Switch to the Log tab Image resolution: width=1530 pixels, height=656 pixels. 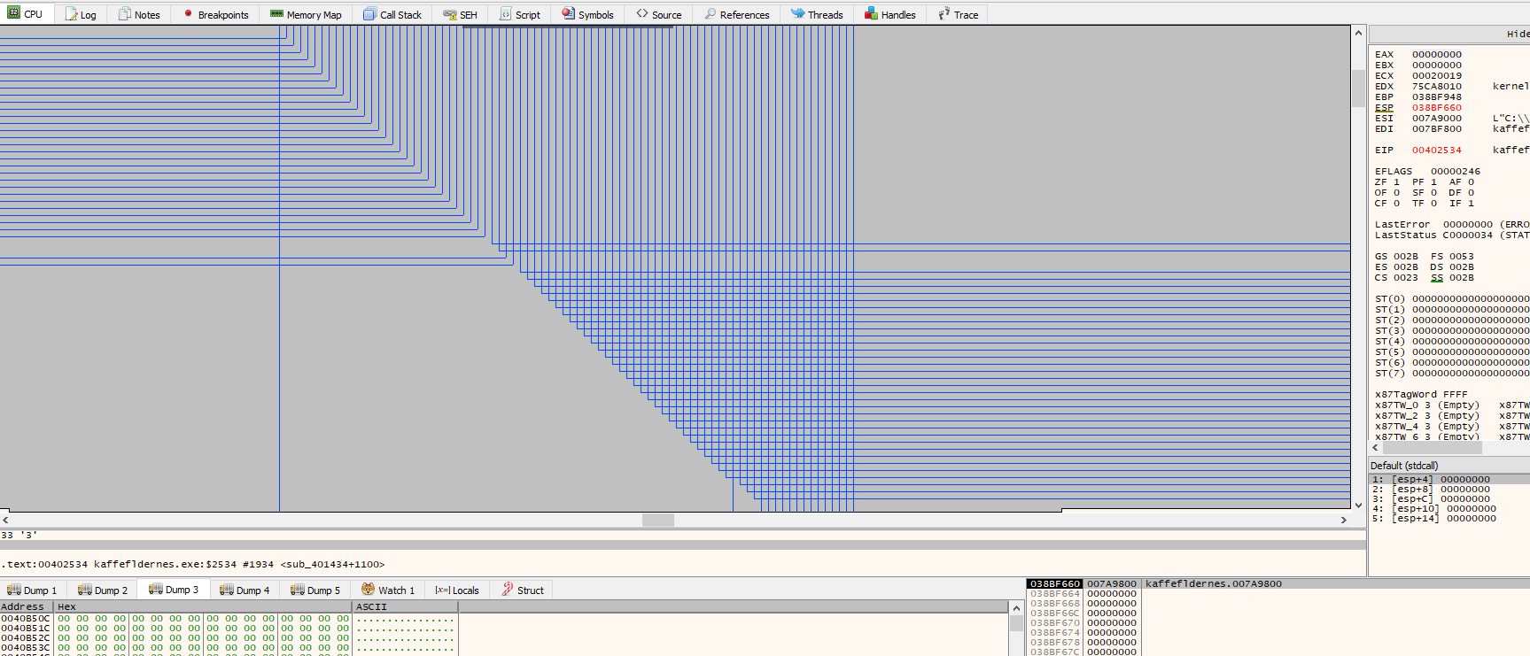[81, 15]
